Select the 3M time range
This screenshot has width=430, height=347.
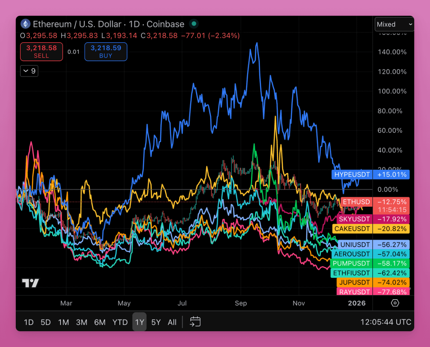click(81, 322)
